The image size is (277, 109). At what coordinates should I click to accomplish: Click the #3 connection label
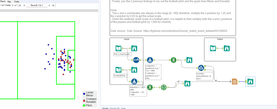[216, 81]
